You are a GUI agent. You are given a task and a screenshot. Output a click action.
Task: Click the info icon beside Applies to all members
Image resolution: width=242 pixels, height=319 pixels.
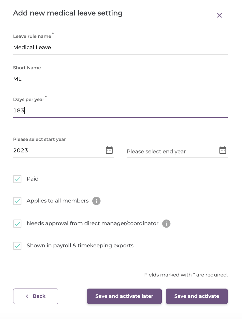(96, 201)
